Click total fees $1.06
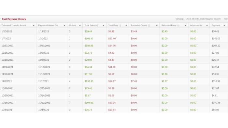The image size is (228, 128). pyautogui.click(x=111, y=96)
